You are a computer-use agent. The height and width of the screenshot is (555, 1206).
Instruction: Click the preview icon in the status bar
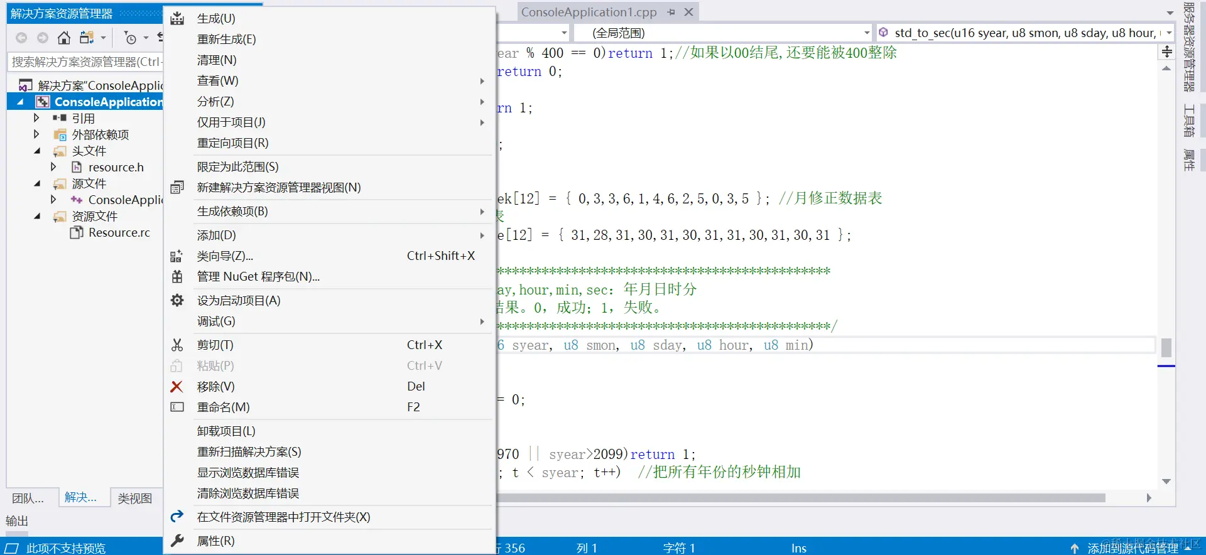[x=12, y=548]
